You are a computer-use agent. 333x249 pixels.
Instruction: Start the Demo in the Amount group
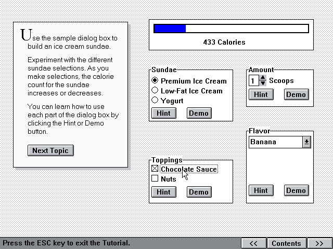point(296,94)
